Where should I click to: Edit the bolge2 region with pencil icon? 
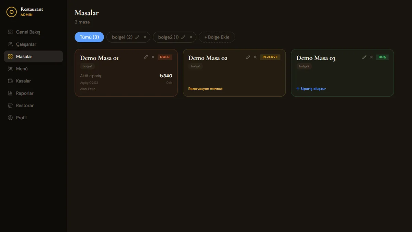point(183,37)
